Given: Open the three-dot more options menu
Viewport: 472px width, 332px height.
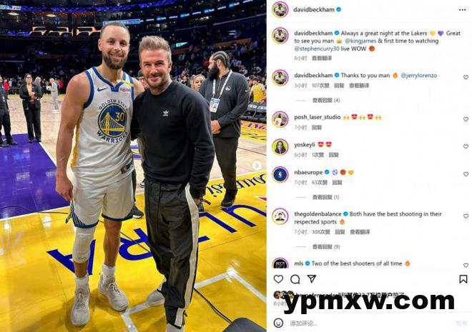Looking at the screenshot, I should 463,10.
